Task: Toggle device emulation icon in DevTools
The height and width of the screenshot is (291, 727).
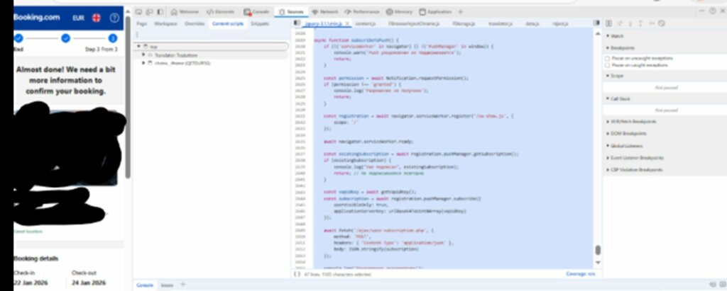Action: 148,12
